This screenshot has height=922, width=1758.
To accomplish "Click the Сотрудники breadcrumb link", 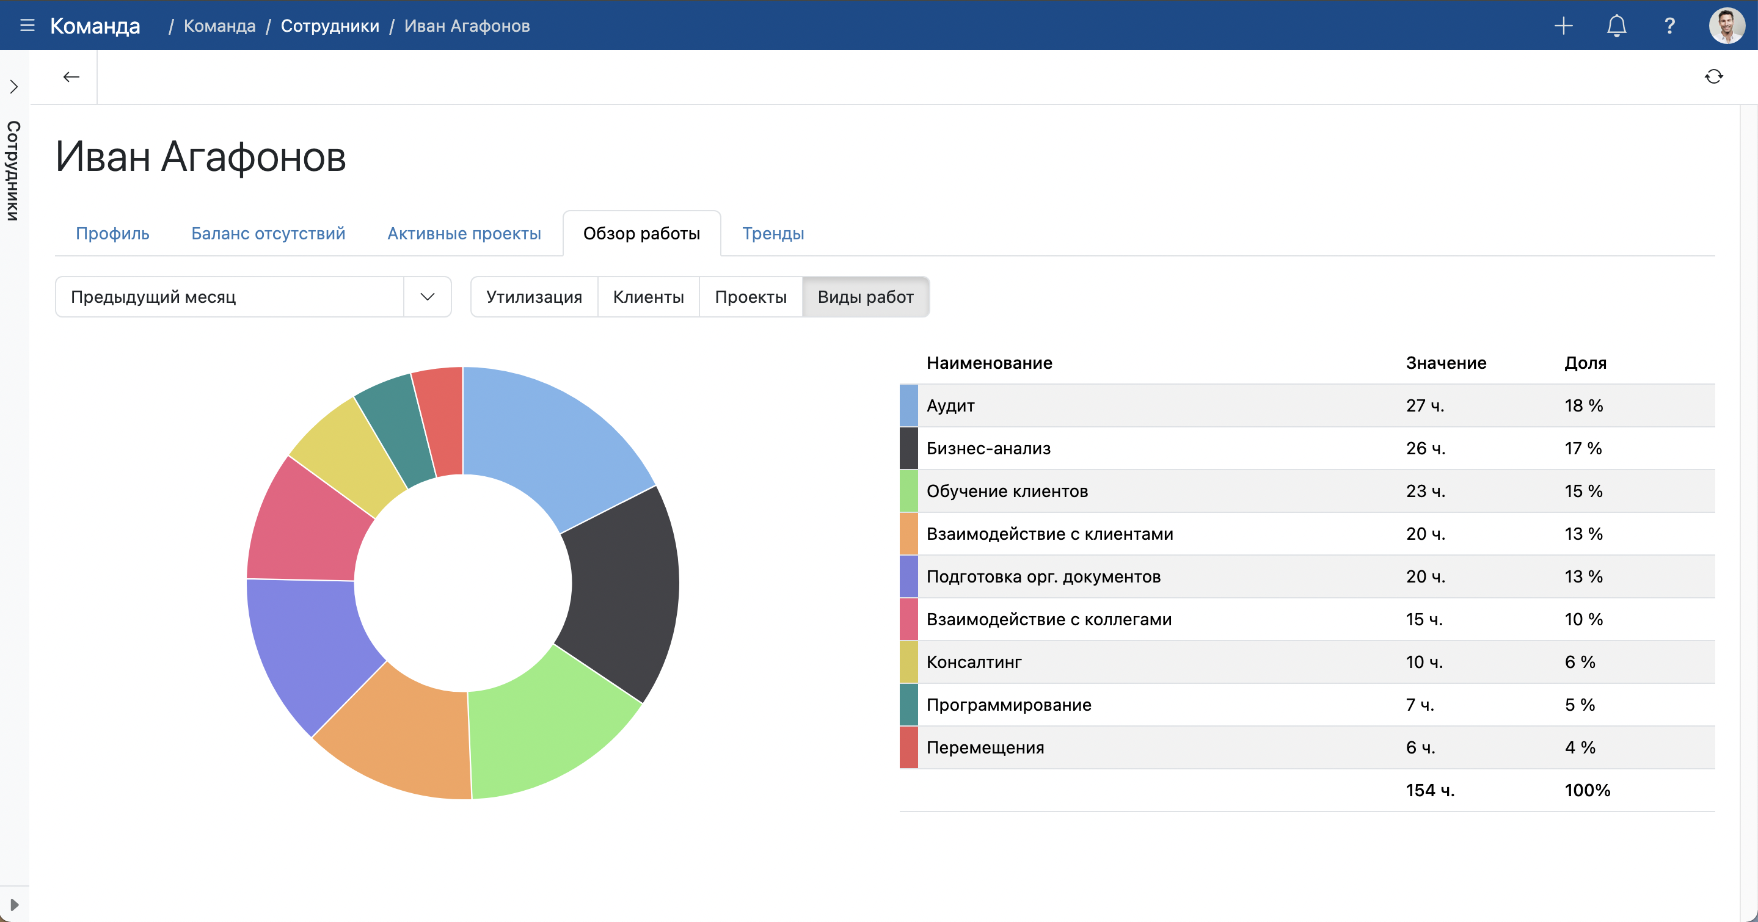I will pos(330,26).
